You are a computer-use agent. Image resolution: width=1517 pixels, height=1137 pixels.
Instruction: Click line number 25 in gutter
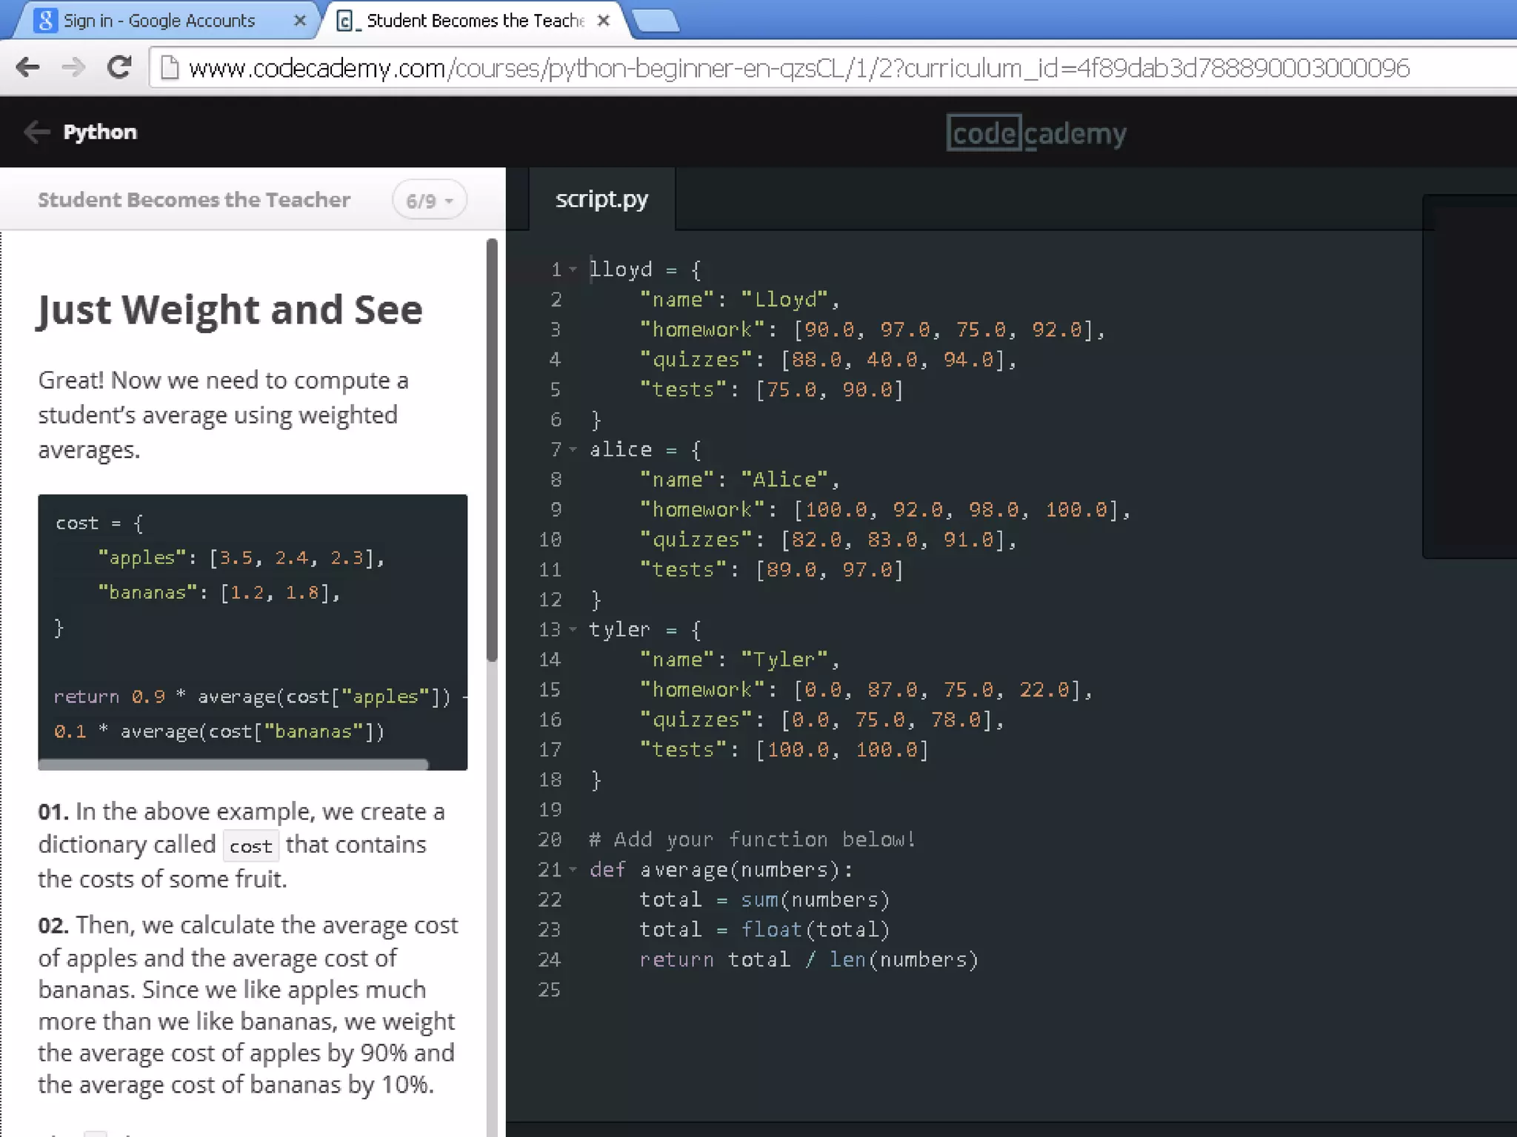pos(550,990)
